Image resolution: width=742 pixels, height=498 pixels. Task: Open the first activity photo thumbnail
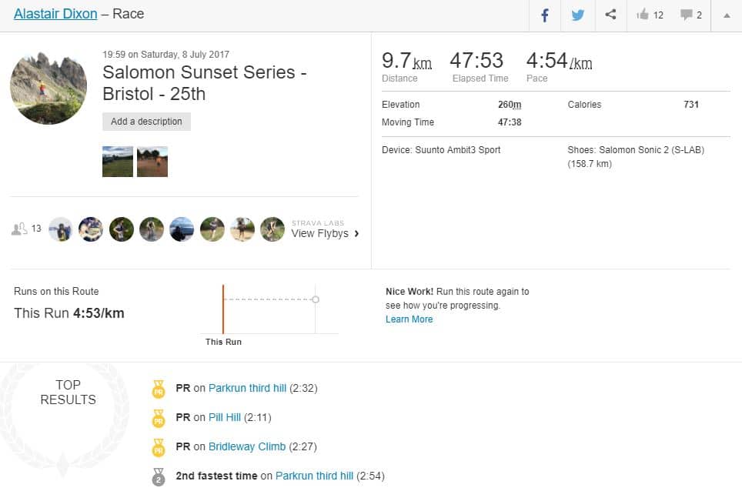[x=117, y=162]
